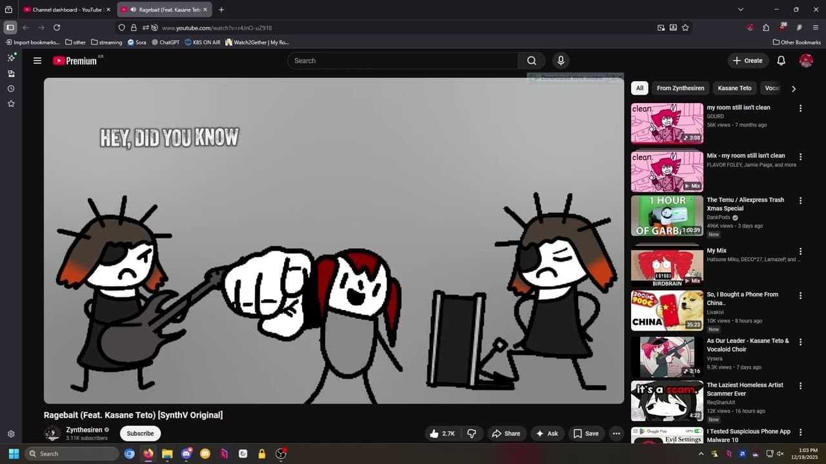826x464 pixels.
Task: Expand list all tabs chevron
Action: click(741, 10)
